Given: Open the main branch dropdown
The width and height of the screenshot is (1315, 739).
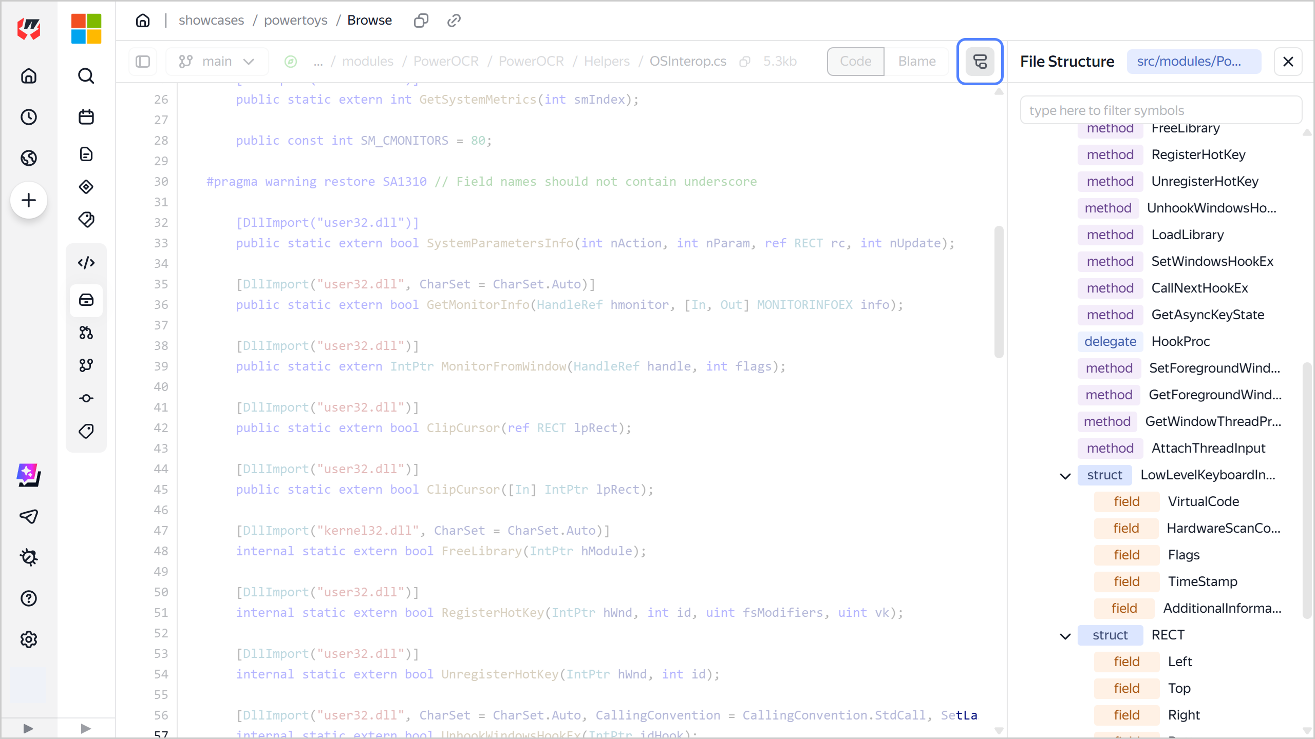Looking at the screenshot, I should click(217, 62).
